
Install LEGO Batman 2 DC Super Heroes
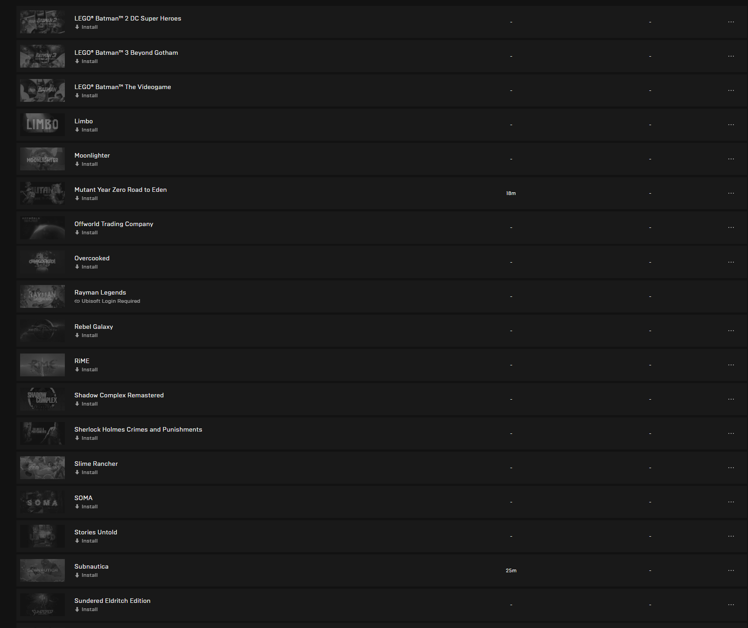click(x=90, y=27)
